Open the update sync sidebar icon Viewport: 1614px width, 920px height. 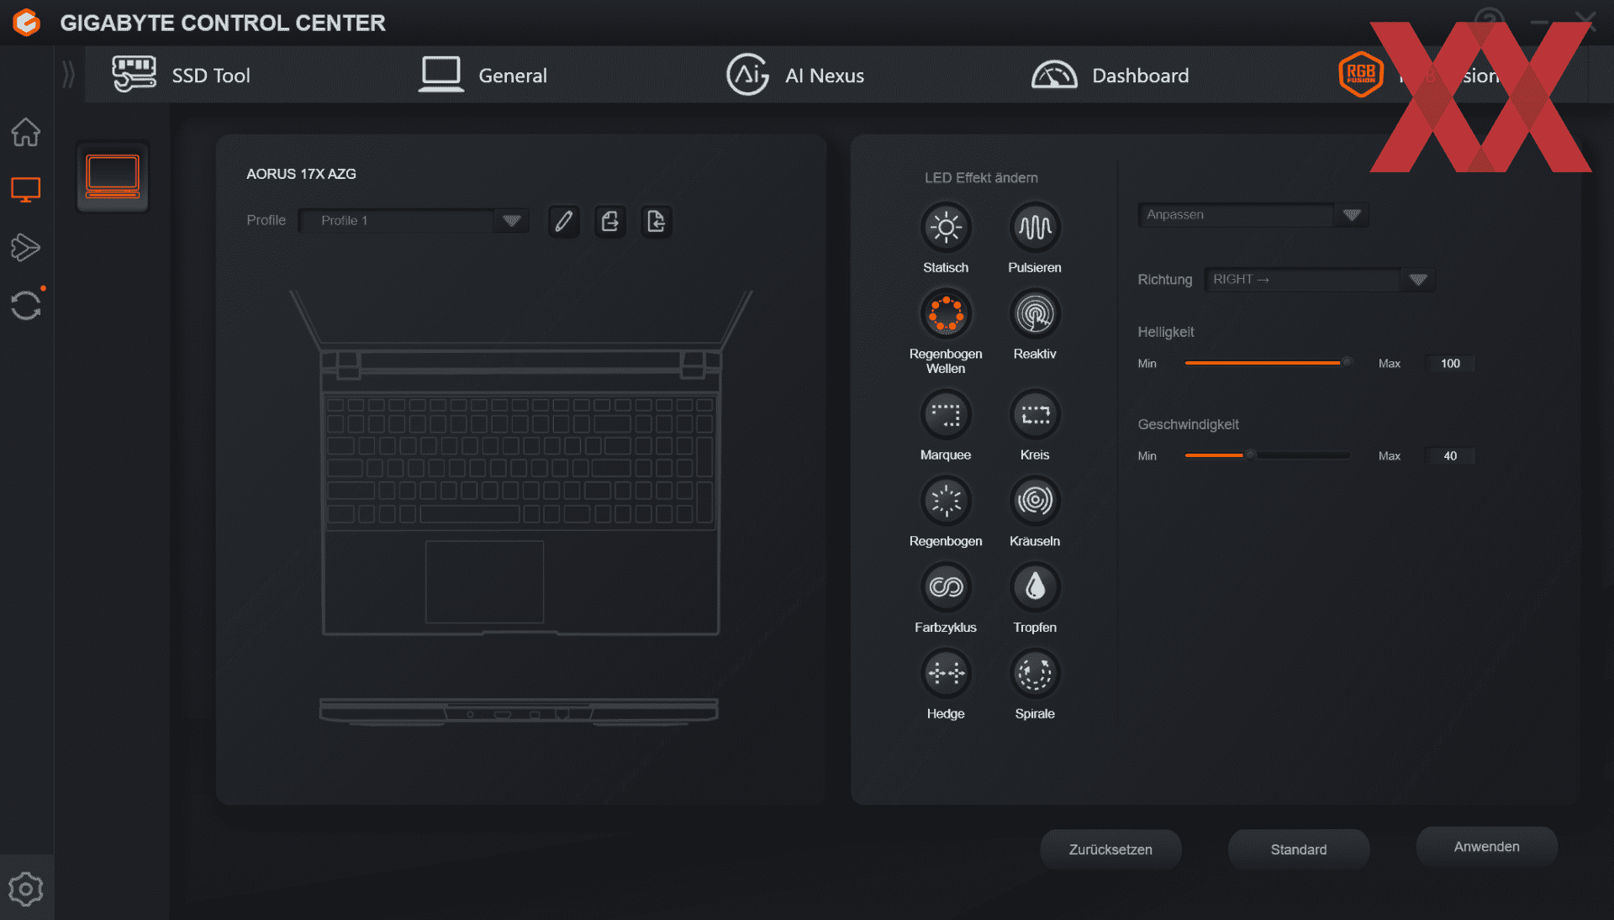click(26, 305)
